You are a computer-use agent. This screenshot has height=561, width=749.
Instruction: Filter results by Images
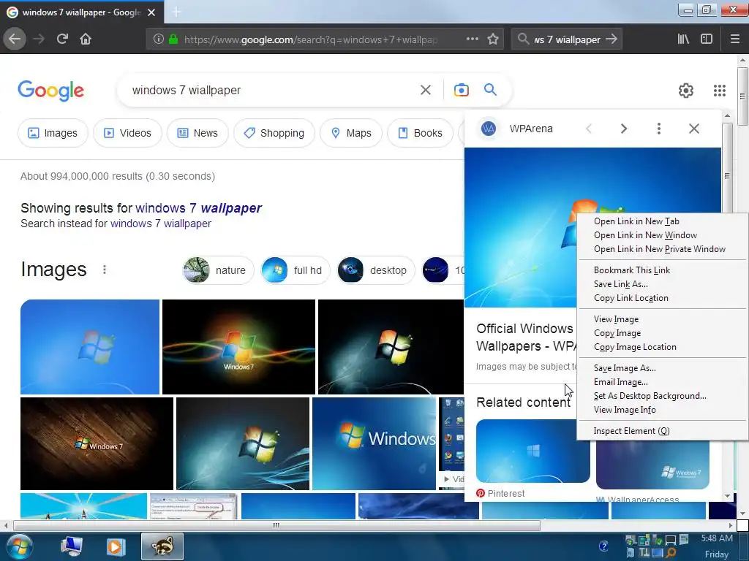point(53,133)
